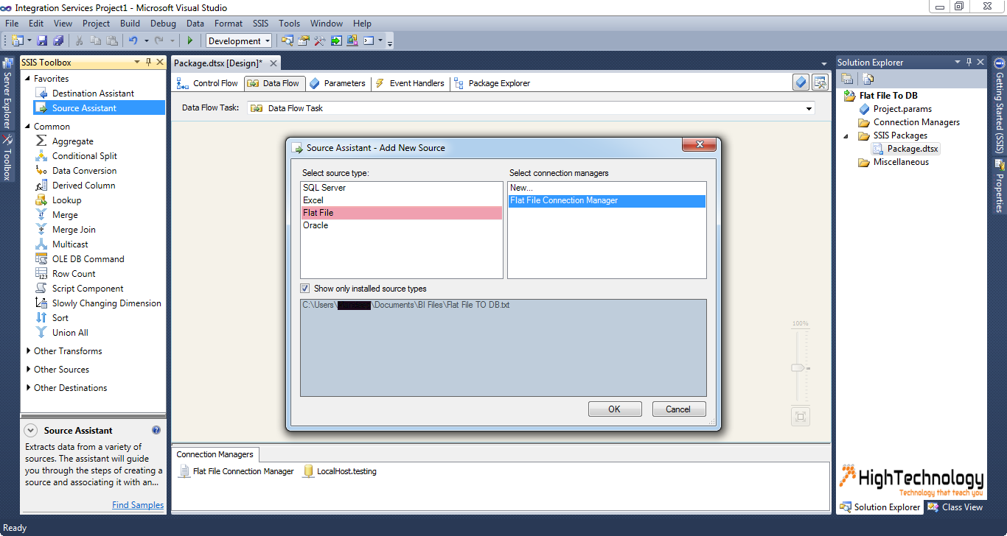Pin the Solution Explorer panel with the pushpin
The width and height of the screenshot is (1007, 536).
(968, 63)
